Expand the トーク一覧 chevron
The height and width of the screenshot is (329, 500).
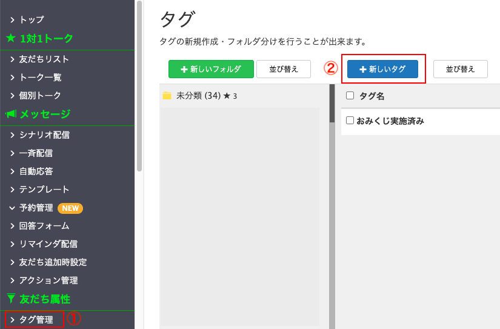tap(12, 77)
